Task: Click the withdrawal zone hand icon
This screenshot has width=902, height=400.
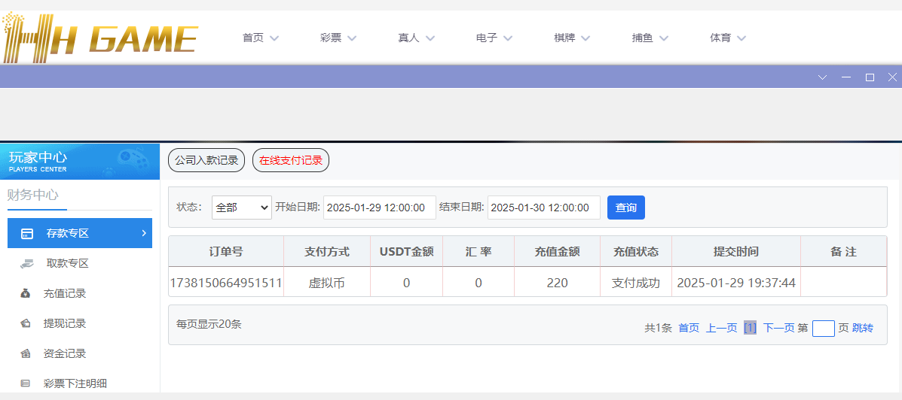Action: click(26, 263)
